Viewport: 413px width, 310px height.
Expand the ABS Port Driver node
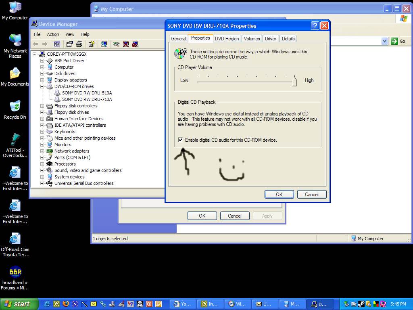42,61
